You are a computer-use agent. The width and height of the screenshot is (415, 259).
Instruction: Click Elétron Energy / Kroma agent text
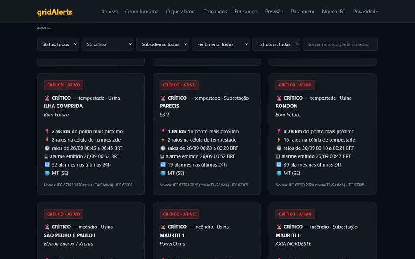point(69,243)
